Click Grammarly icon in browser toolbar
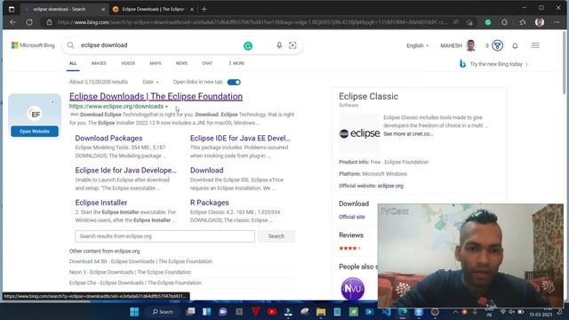 488,22
